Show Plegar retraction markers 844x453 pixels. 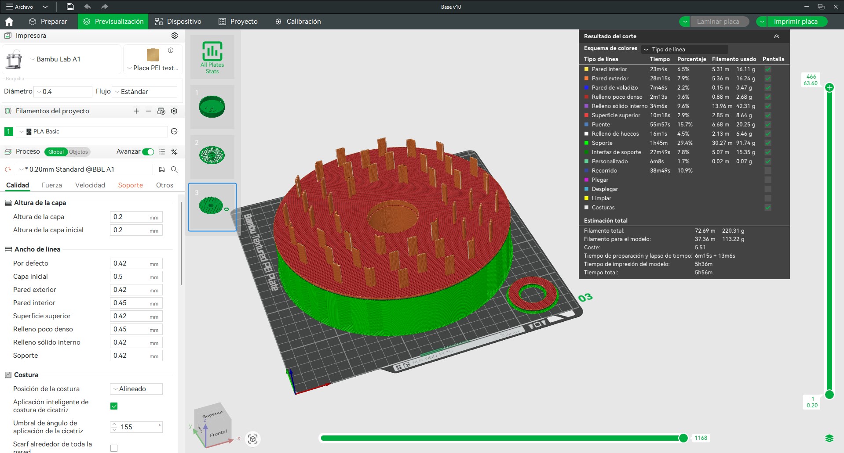point(768,180)
